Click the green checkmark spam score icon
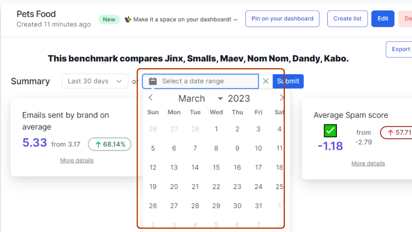 330,131
